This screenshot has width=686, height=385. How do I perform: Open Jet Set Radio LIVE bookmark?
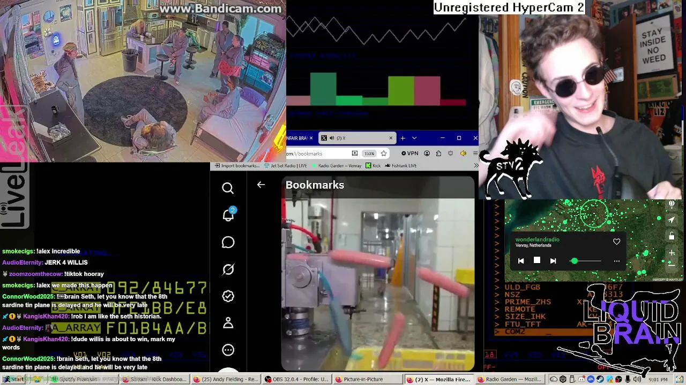pyautogui.click(x=285, y=166)
